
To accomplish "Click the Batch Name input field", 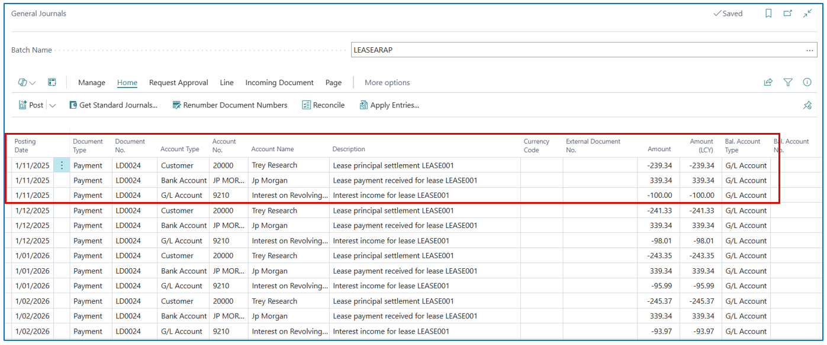I will (x=574, y=50).
